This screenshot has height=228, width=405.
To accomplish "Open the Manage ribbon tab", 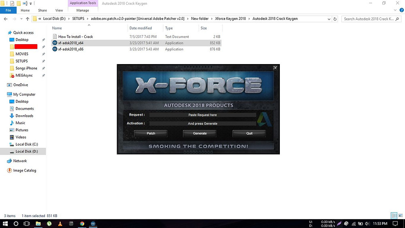I will 83,11.
